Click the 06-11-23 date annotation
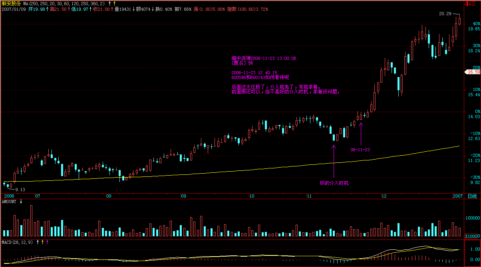This screenshot has height=267, width=481. click(x=360, y=150)
